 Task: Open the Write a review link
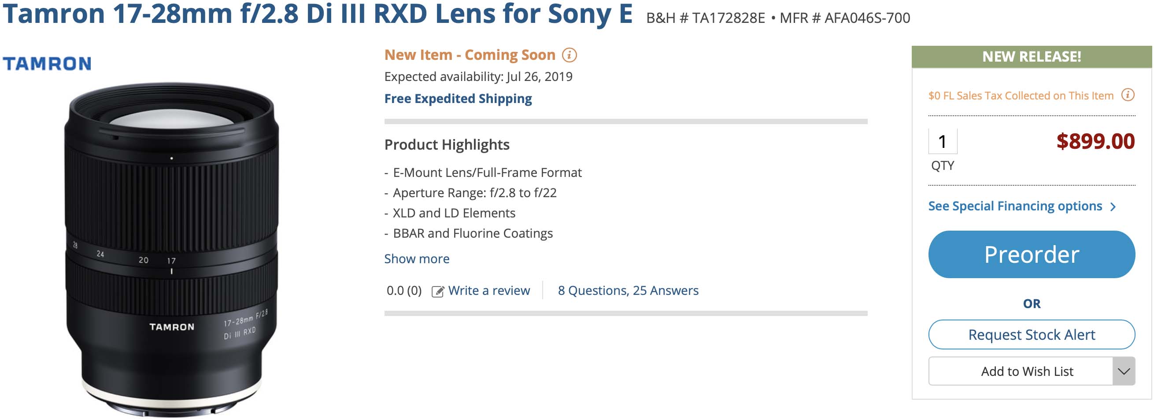[489, 290]
